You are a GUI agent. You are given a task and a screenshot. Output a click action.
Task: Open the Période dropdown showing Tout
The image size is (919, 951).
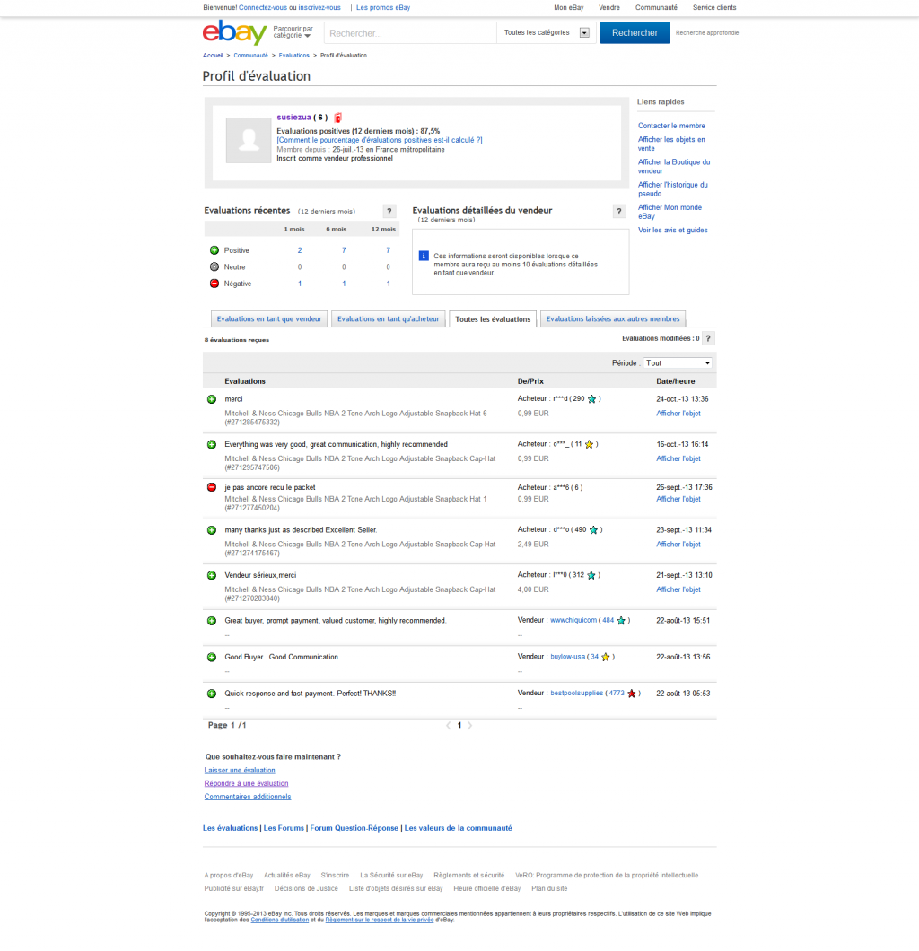coord(678,363)
